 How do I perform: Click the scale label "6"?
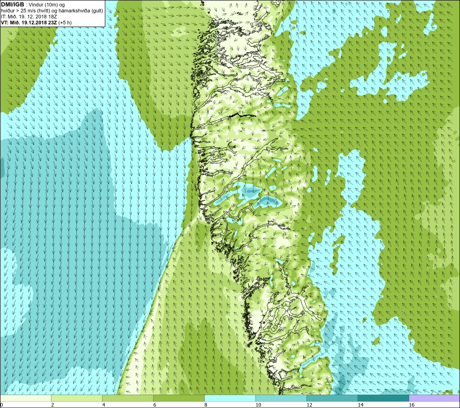click(x=155, y=405)
